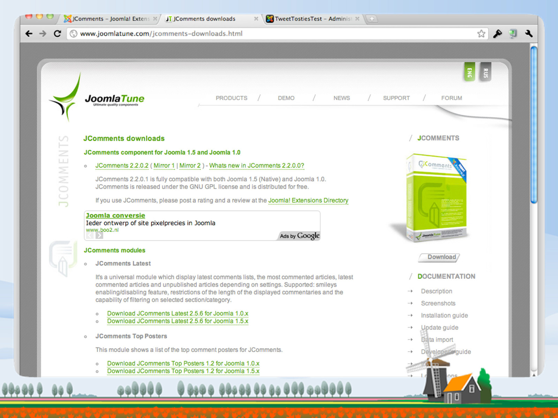558x418 pixels.
Task: Reload the page with the refresh icon
Action: 57,33
